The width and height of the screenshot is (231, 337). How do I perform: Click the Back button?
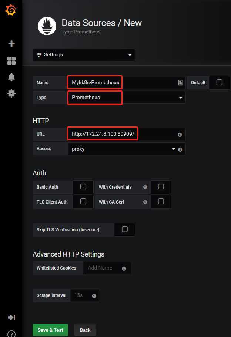[x=85, y=330]
